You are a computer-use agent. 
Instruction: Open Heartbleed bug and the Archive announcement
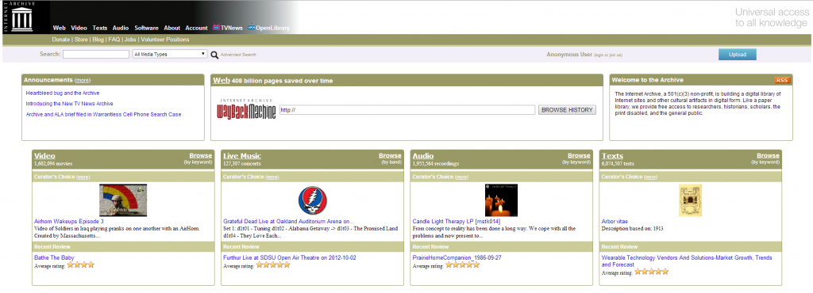point(62,93)
